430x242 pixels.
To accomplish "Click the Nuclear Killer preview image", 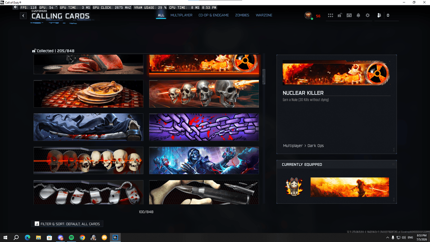I will pos(336,73).
